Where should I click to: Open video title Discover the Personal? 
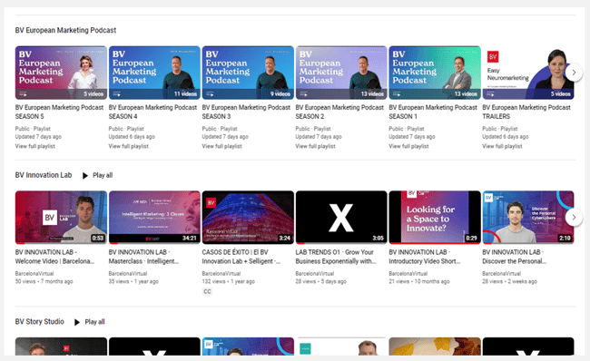click(514, 257)
